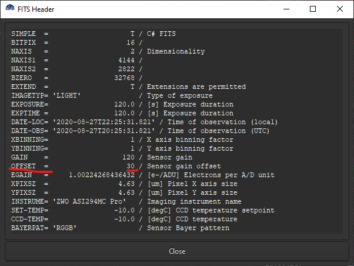Screen dimensions: 354x266
Task: Click the BZERO value 32768
Action: (x=123, y=78)
